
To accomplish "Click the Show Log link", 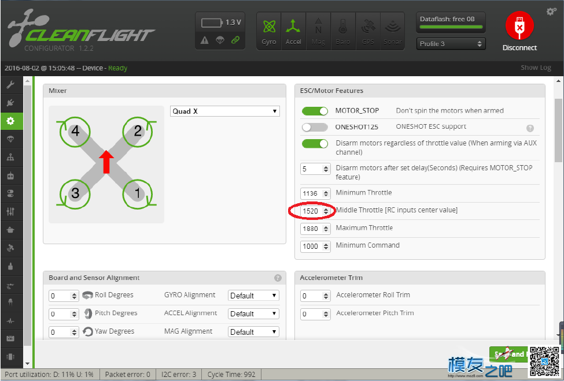I will click(536, 68).
